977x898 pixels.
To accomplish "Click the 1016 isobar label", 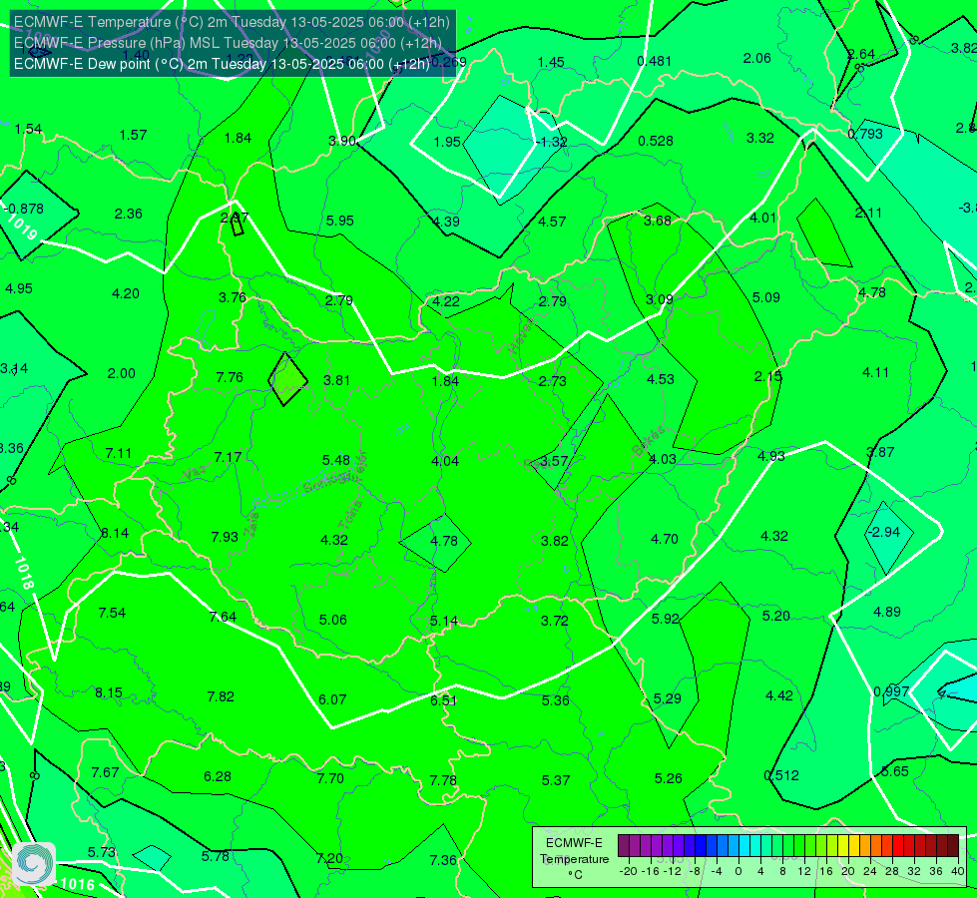I will 78,884.
